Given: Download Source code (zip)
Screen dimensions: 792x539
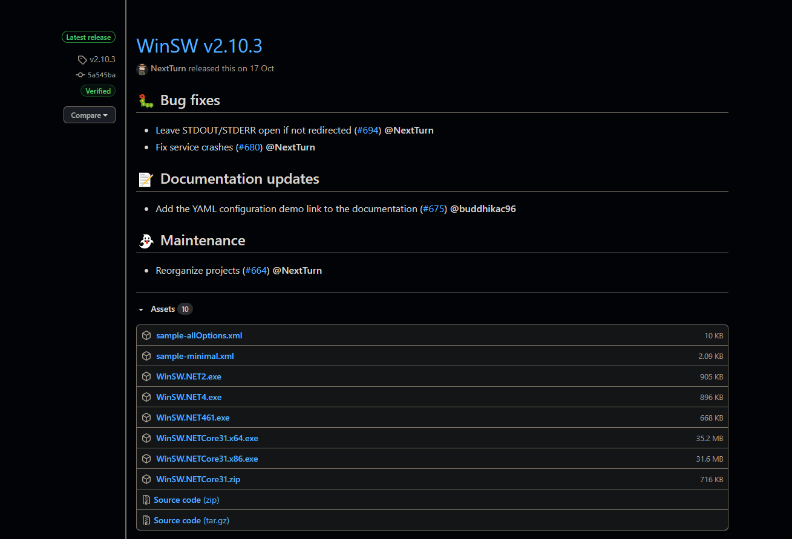Looking at the screenshot, I should click(x=186, y=500).
